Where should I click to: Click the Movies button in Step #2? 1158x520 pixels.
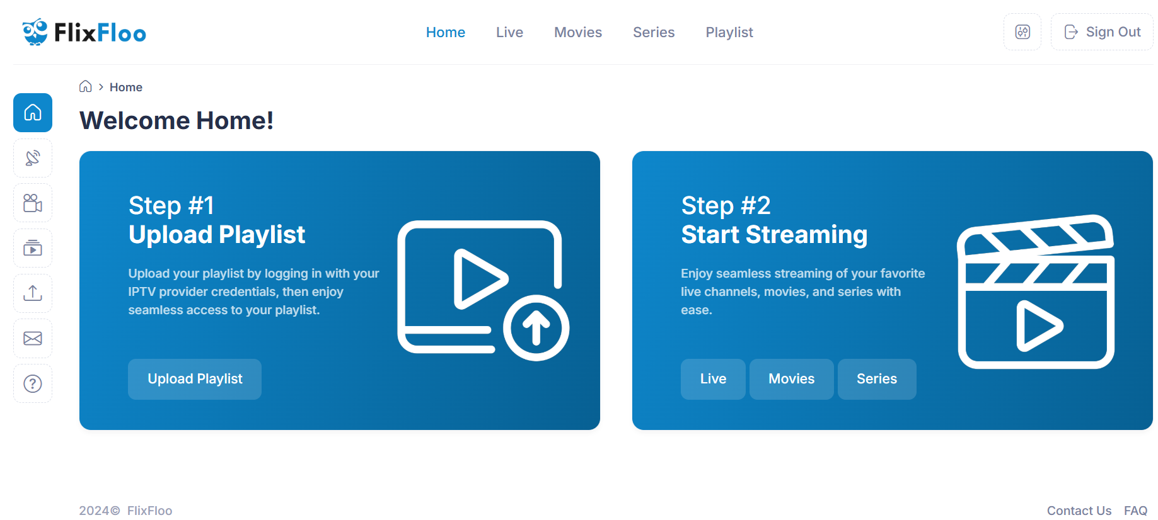pos(792,379)
